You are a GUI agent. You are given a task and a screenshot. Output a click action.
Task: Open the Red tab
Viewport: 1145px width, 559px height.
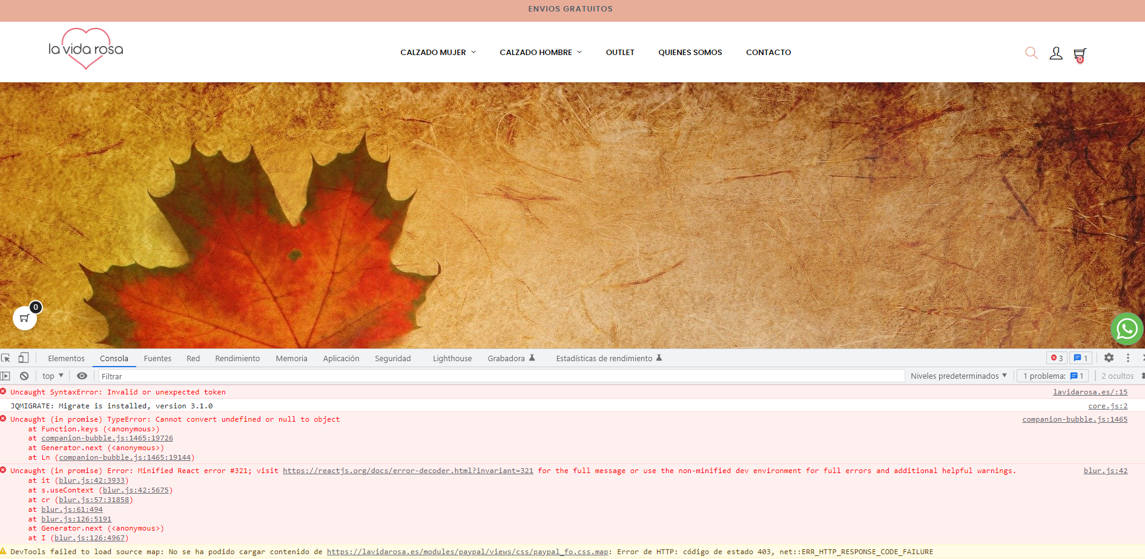point(193,358)
